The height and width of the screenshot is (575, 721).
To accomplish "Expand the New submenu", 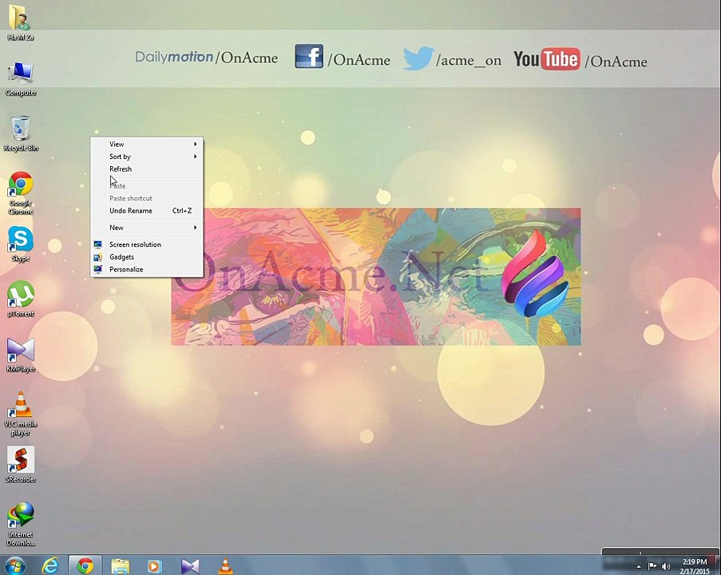I will point(147,228).
